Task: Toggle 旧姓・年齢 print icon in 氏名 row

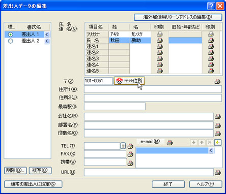Action: [x=211, y=40]
